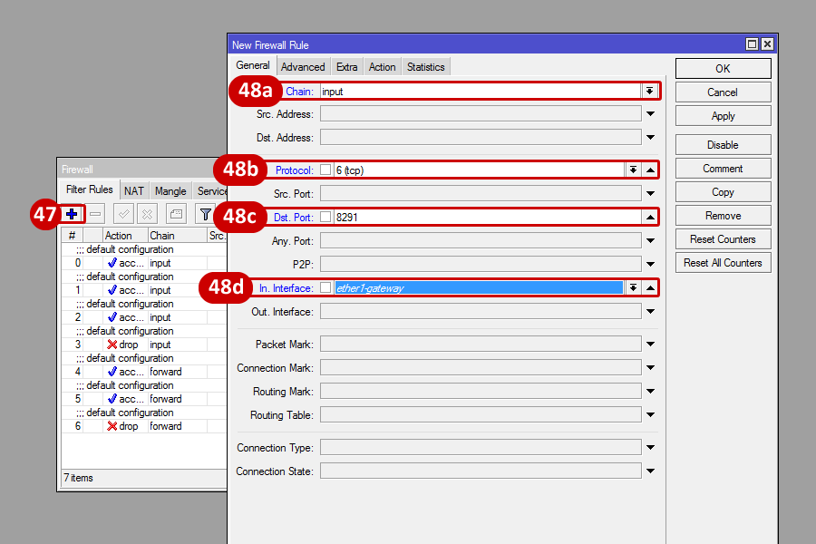Screen dimensions: 816x544
Task: Click red drop X icon of rule 6
Action: tap(112, 426)
